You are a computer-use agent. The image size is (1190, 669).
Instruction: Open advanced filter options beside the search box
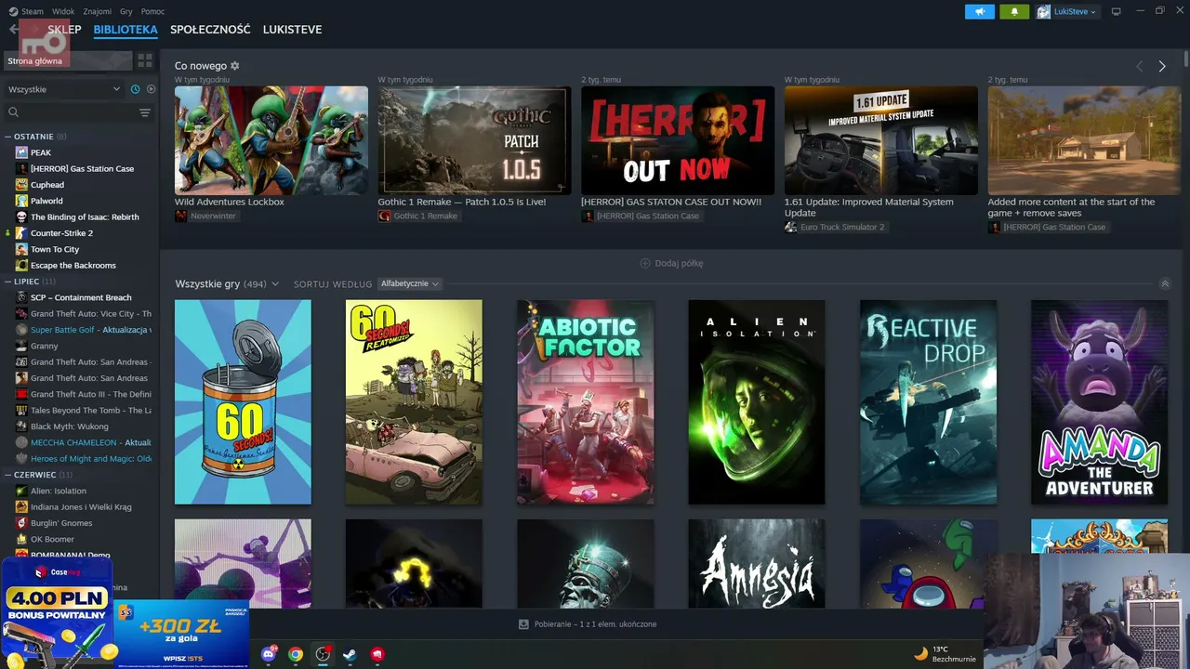[x=145, y=112]
